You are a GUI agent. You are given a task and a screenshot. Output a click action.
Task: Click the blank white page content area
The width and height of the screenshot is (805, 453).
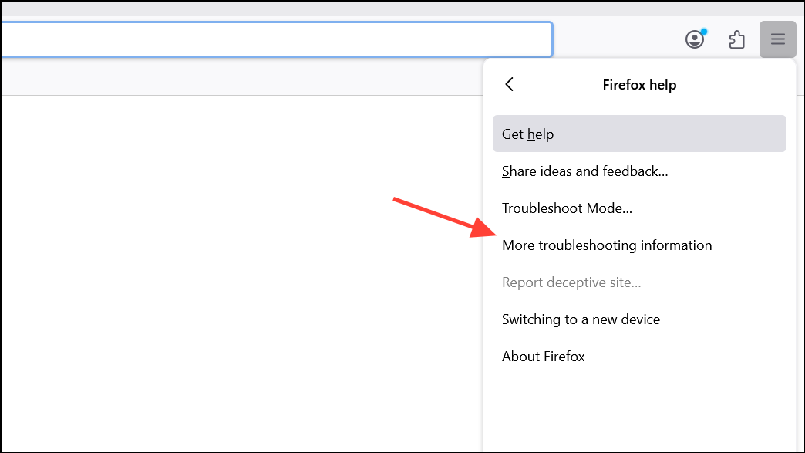[241, 274]
